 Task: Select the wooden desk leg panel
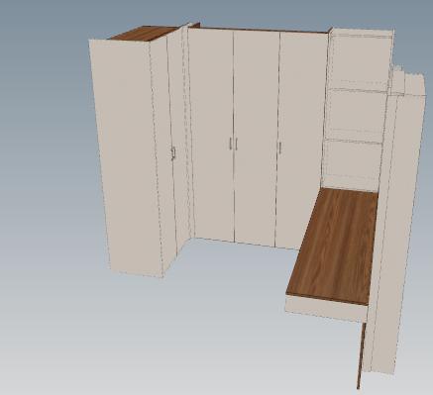[x=361, y=355]
